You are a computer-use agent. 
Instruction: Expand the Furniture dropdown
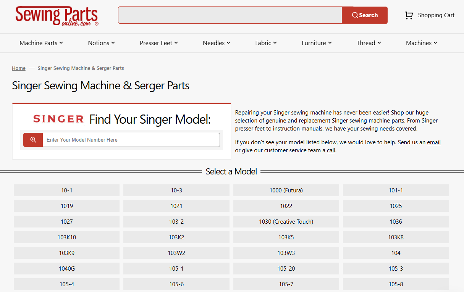(317, 43)
